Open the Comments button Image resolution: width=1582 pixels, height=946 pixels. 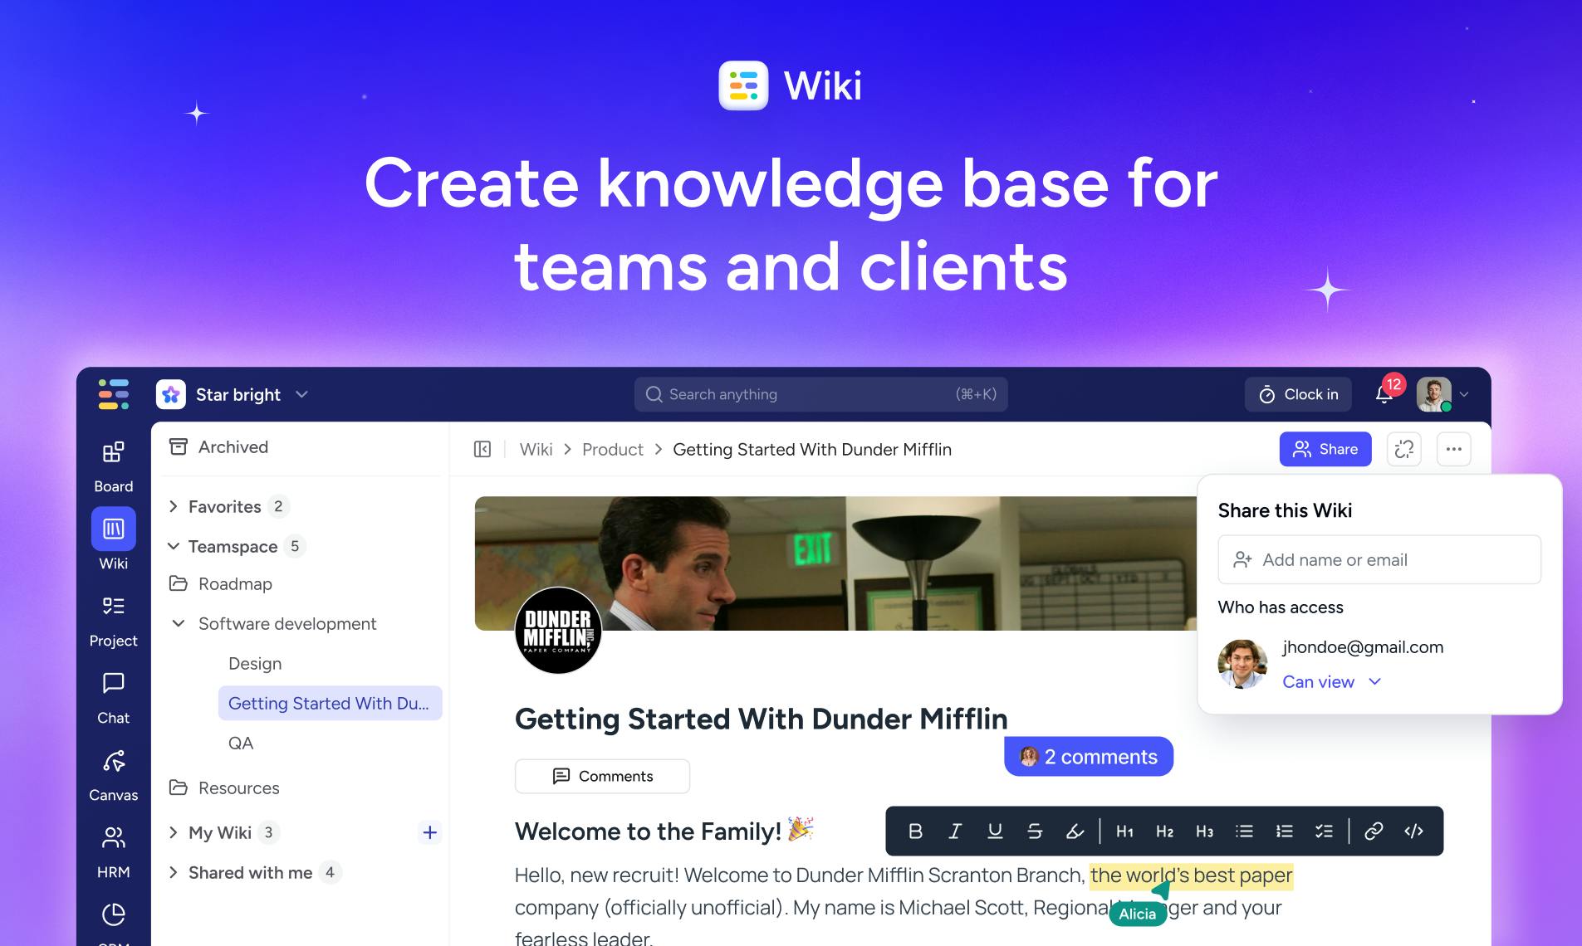pyautogui.click(x=602, y=776)
